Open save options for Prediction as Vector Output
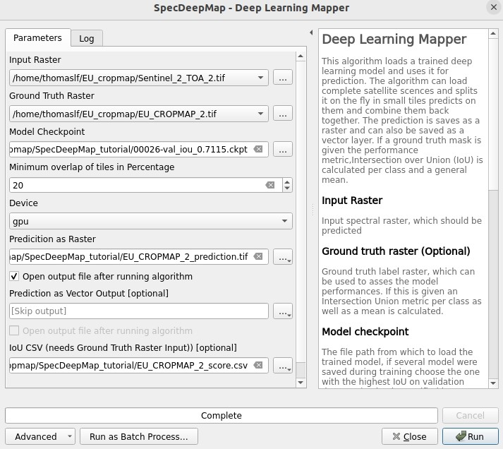Image resolution: width=503 pixels, height=449 pixels. (283, 311)
